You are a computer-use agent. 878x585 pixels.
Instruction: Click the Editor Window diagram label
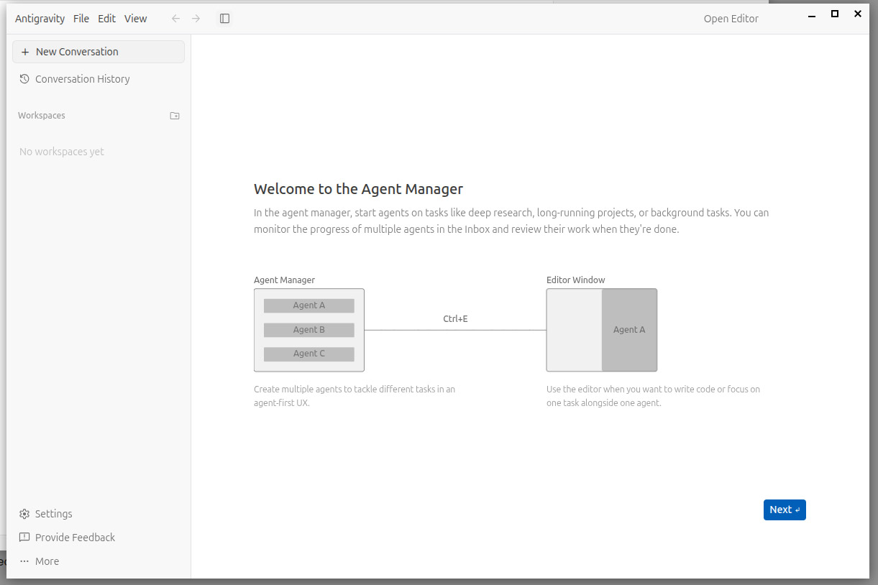pos(576,280)
